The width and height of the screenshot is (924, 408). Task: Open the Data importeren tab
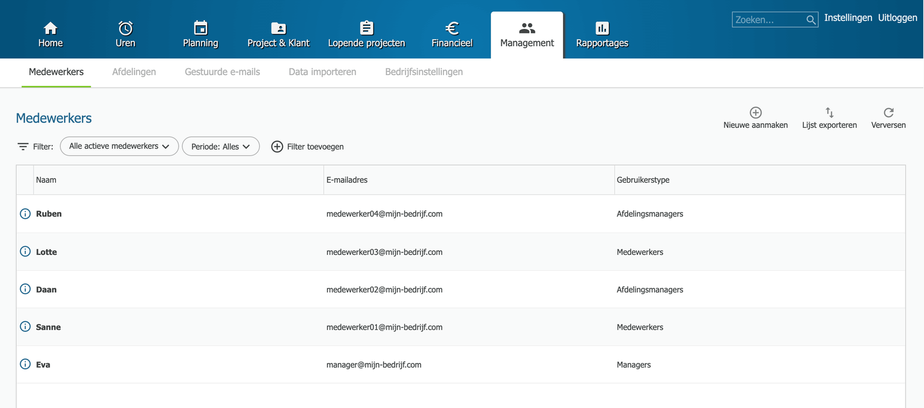click(x=322, y=72)
